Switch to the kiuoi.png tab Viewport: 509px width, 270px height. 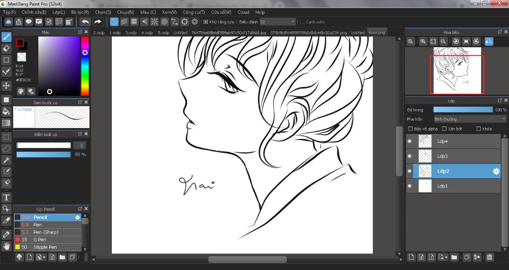[377, 32]
